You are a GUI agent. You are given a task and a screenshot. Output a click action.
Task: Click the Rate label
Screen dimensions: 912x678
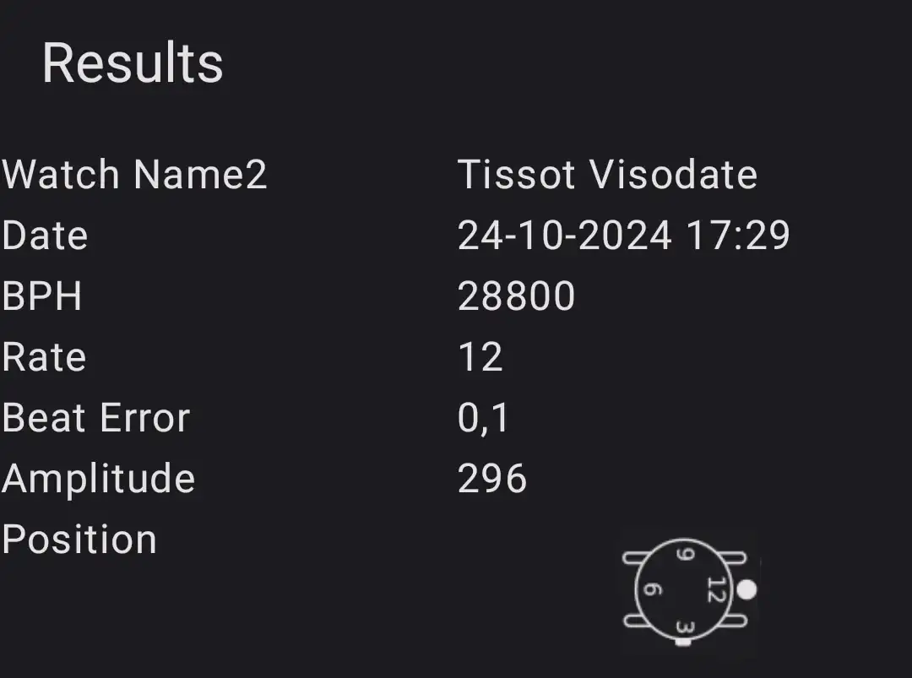[44, 356]
